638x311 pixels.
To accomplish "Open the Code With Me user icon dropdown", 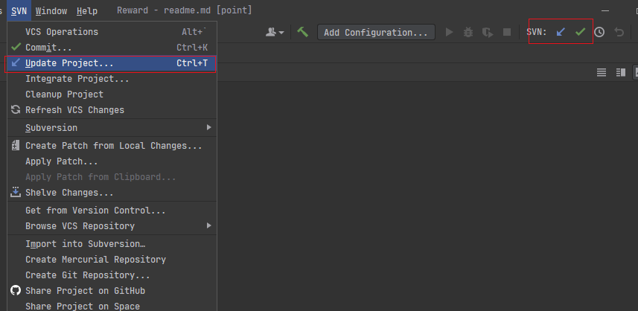I will tap(275, 32).
